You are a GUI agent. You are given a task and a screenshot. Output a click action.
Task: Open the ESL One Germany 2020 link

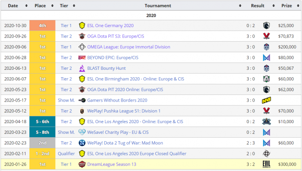pyautogui.click(x=110, y=25)
